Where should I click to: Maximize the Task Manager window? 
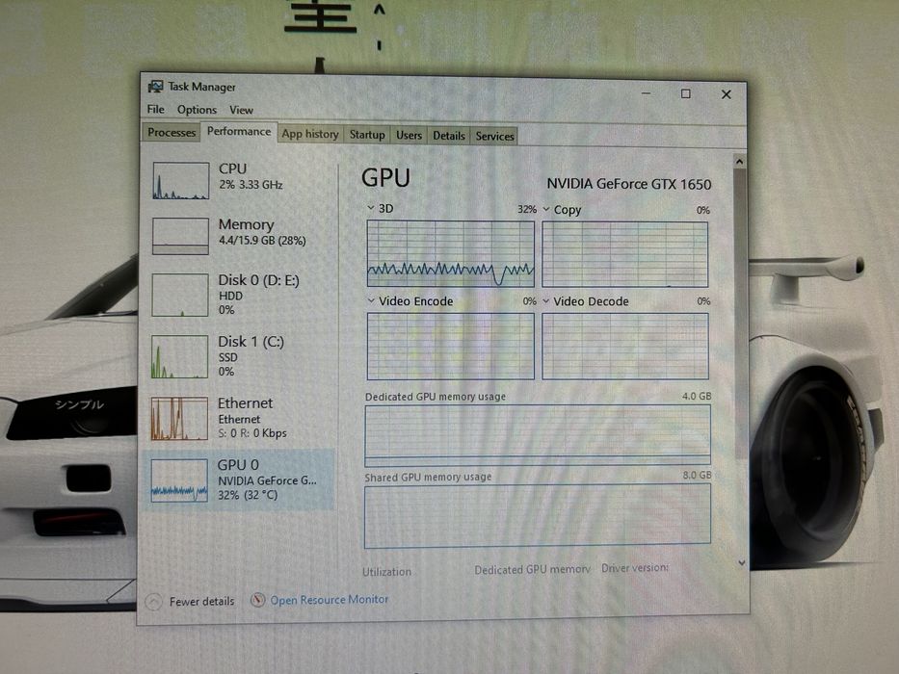(x=686, y=93)
